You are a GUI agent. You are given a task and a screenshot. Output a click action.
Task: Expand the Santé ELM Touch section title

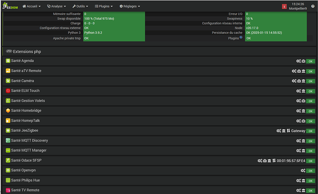pyautogui.click(x=25, y=91)
